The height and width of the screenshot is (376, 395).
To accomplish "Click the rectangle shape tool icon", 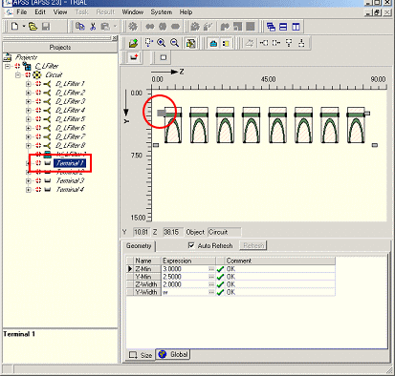I will pyautogui.click(x=164, y=57).
